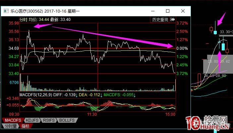233x133 pixels.
Task: Click the 15:00 time axis label
Action: (170, 114)
